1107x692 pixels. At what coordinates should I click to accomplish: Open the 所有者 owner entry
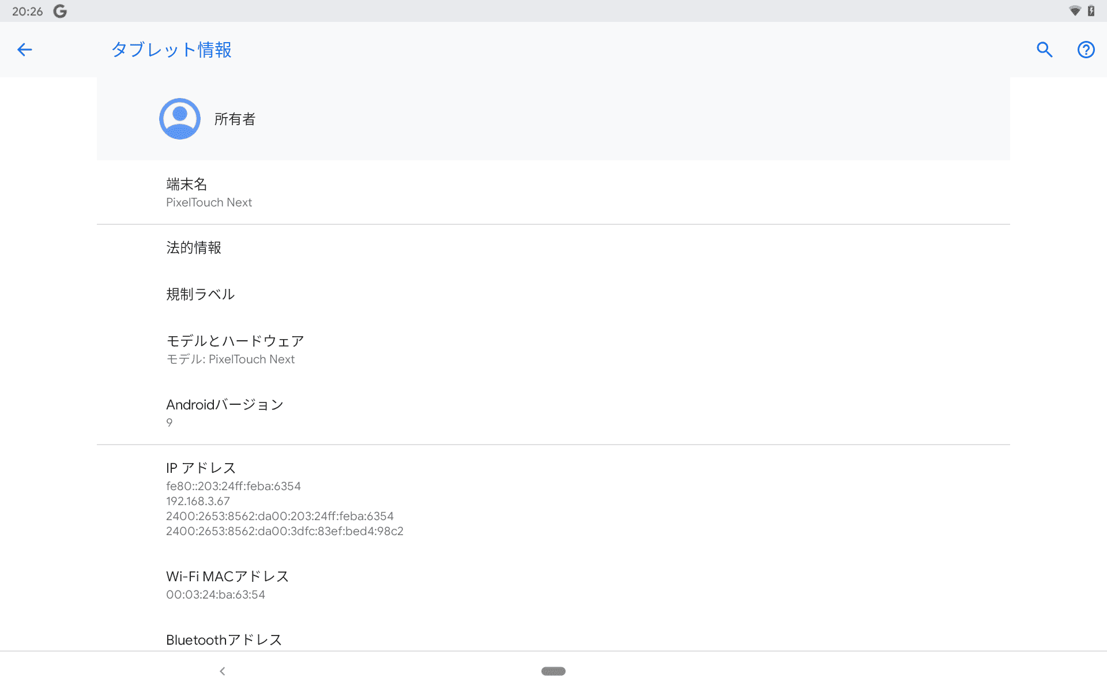click(553, 119)
